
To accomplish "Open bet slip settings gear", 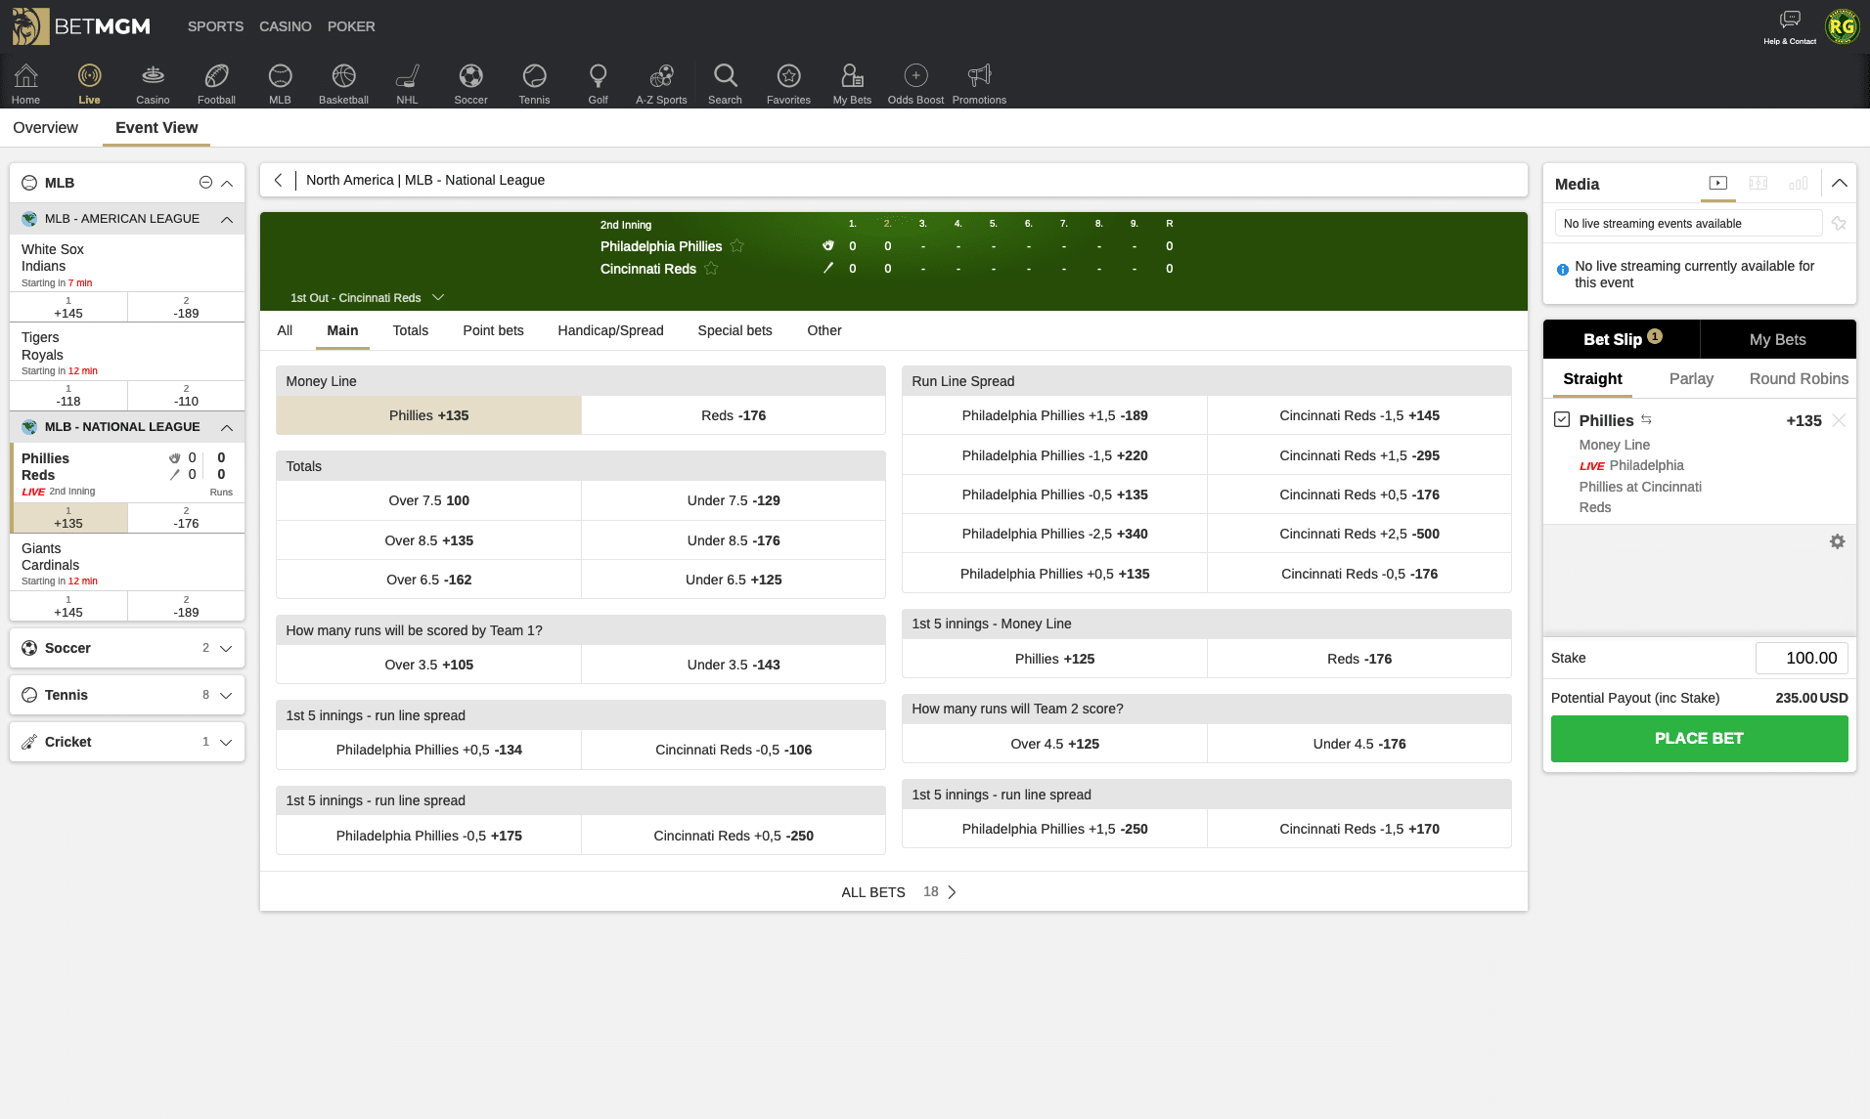I will coord(1837,541).
